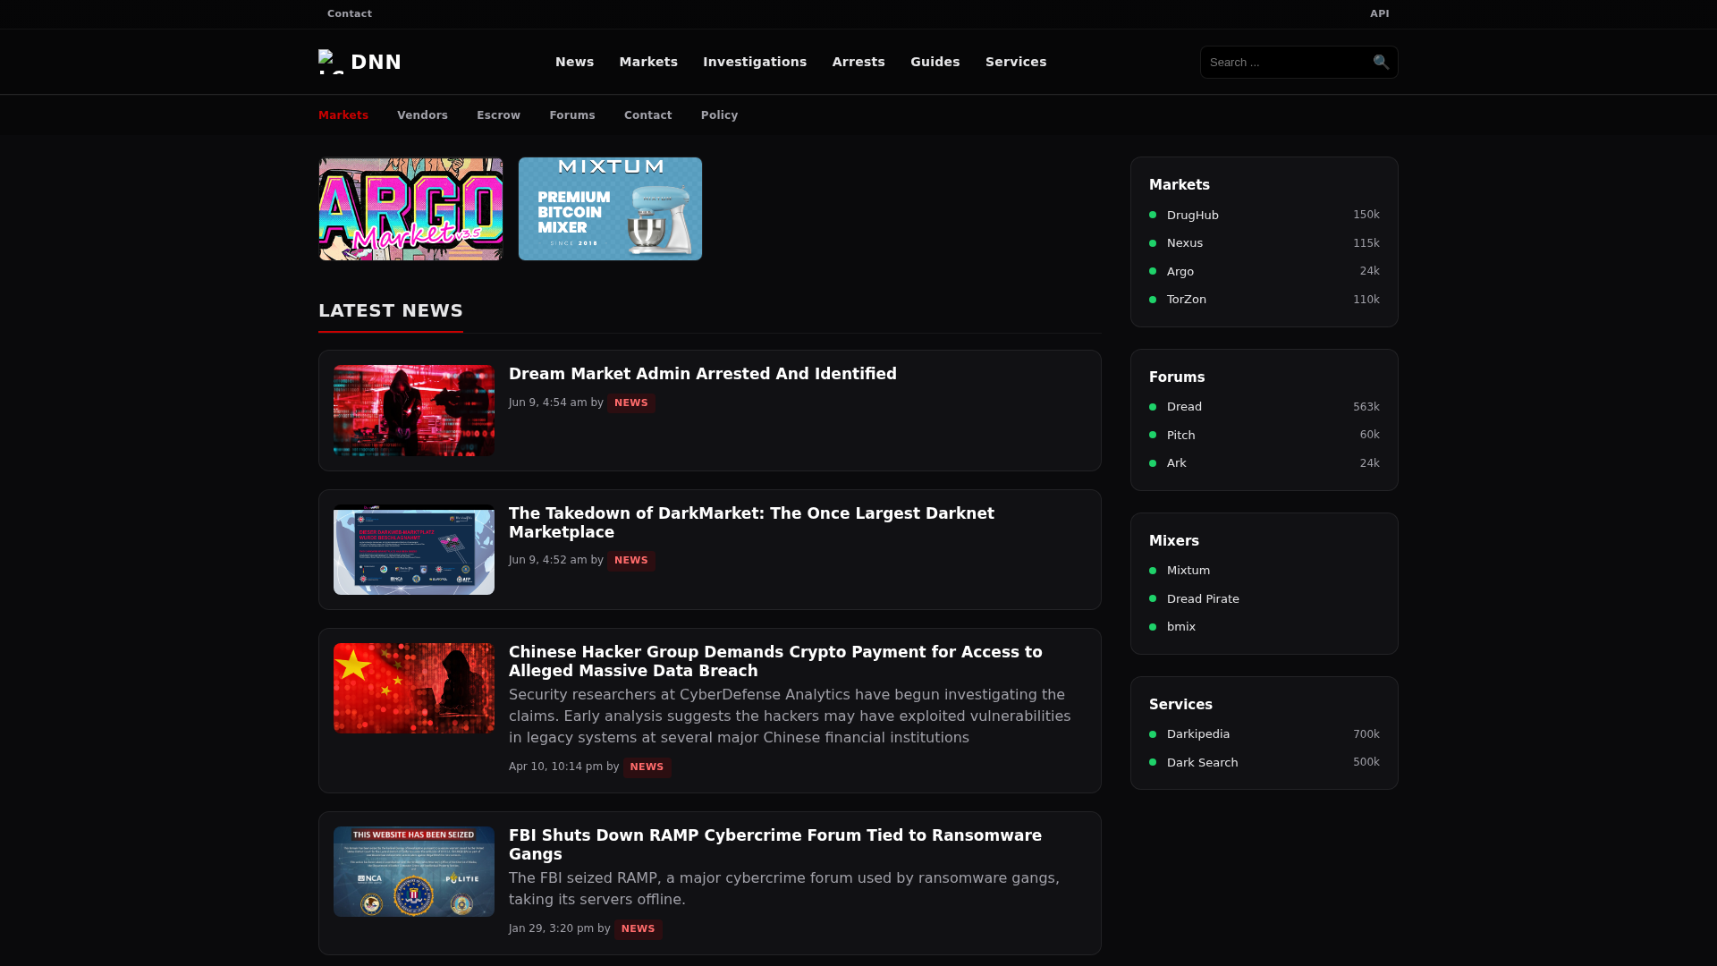This screenshot has height=966, width=1717.
Task: Click the 150k count beside DrugHub
Action: 1366,215
